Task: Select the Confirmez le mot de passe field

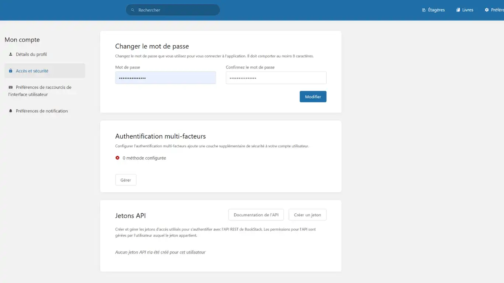Action: point(276,78)
